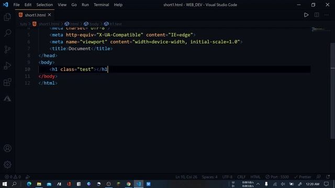Open the Selection menu
The width and height of the screenshot is (335, 188).
(44, 5)
